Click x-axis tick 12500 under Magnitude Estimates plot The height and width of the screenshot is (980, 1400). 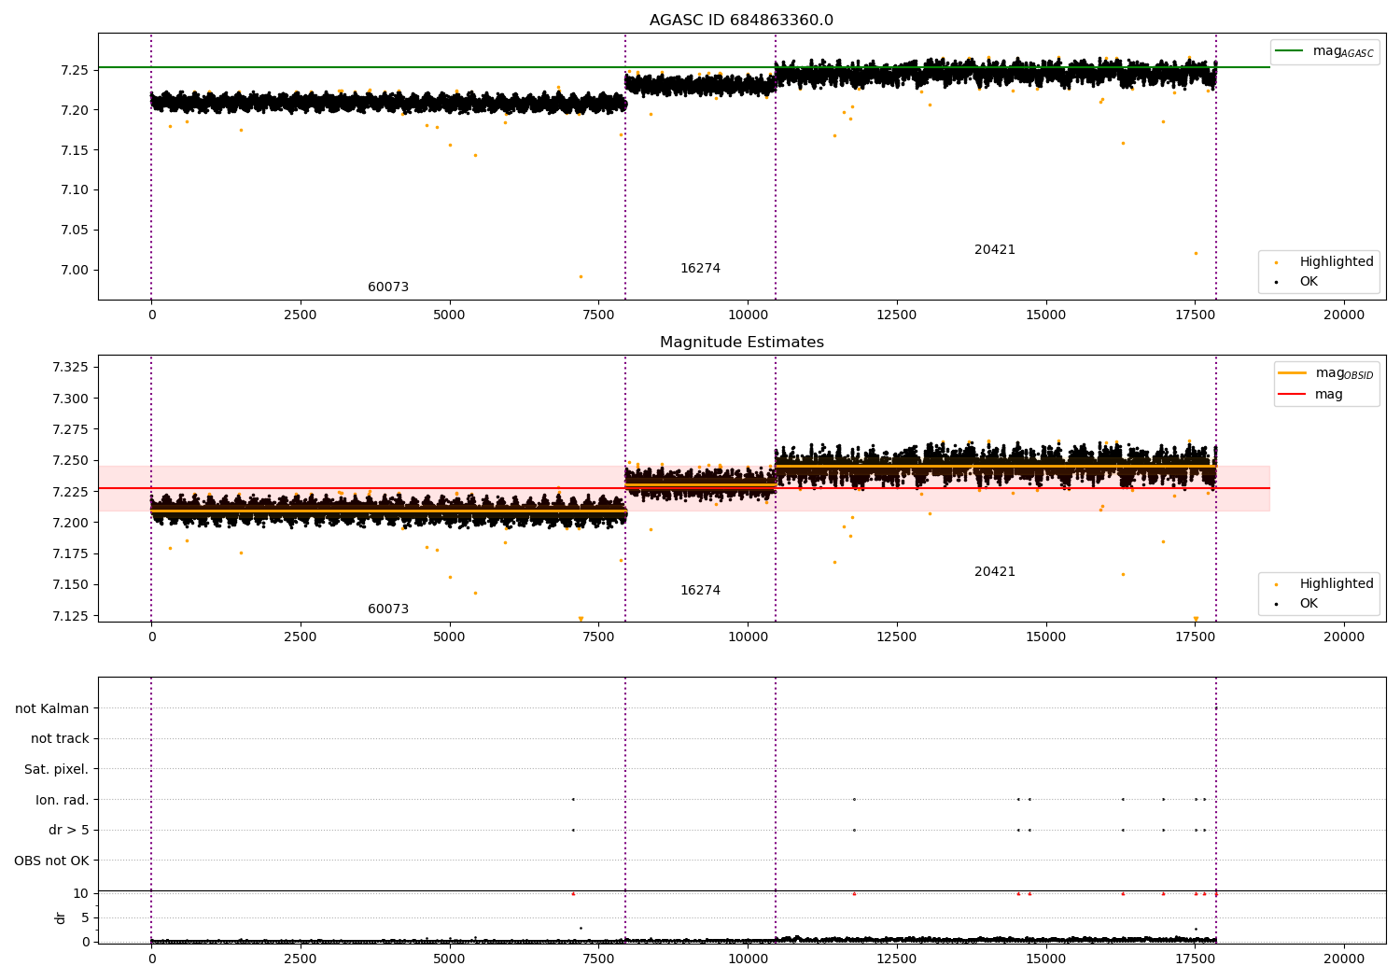pos(897,637)
